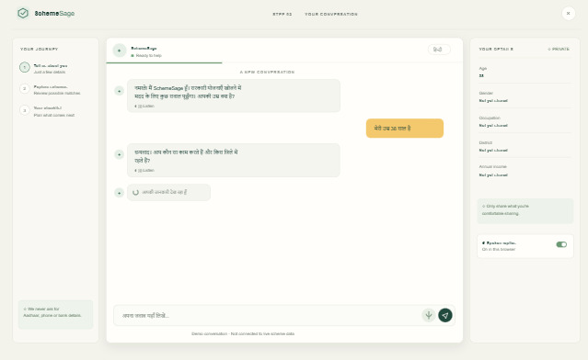The width and height of the screenshot is (588, 360).
Task: Select step 2 circle in Your Journey
Action: click(x=24, y=89)
